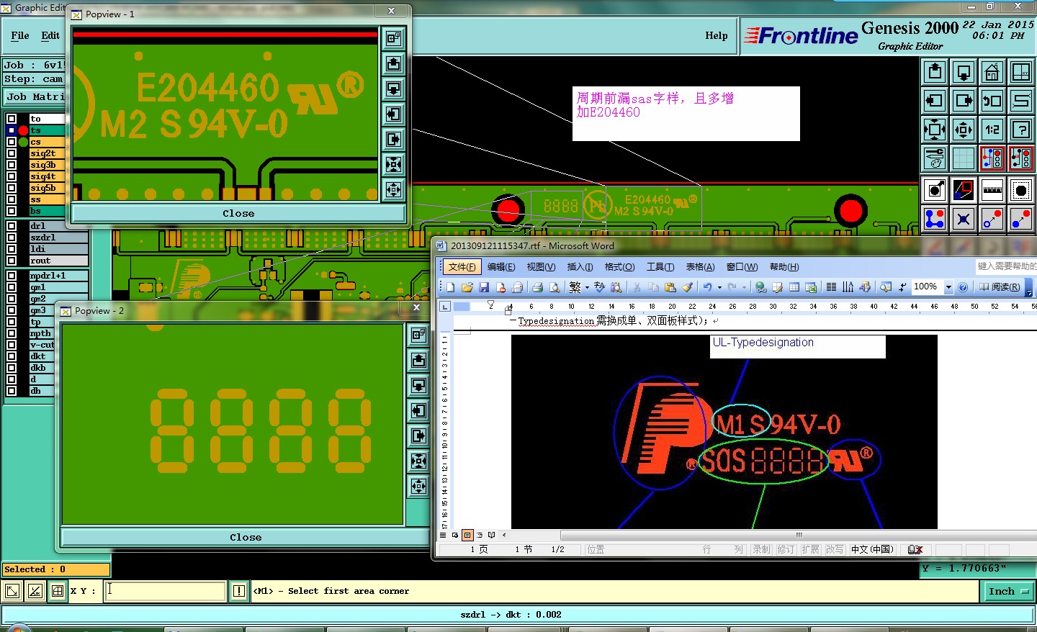Click Close button in Popview 1
The height and width of the screenshot is (632, 1037).
click(238, 213)
